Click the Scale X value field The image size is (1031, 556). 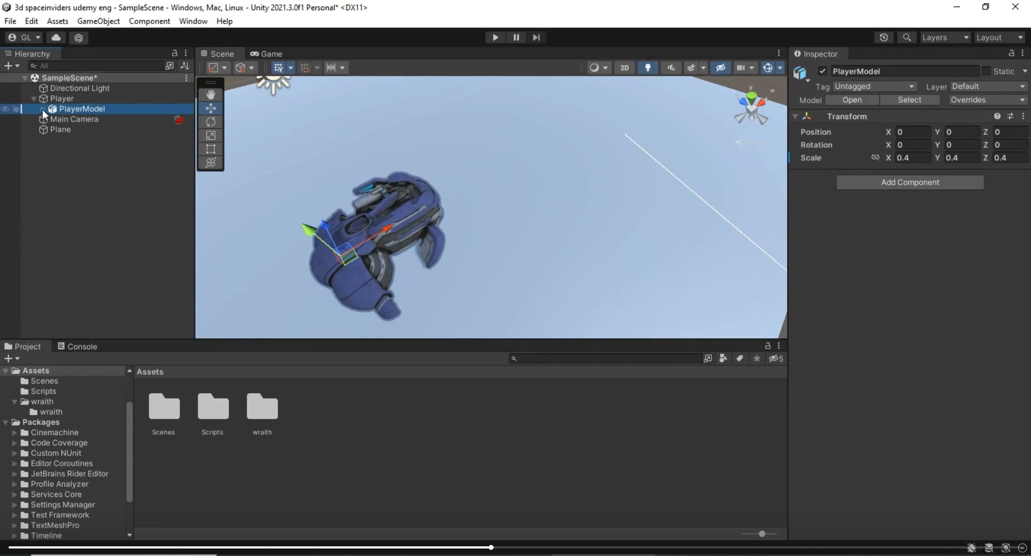pos(913,158)
